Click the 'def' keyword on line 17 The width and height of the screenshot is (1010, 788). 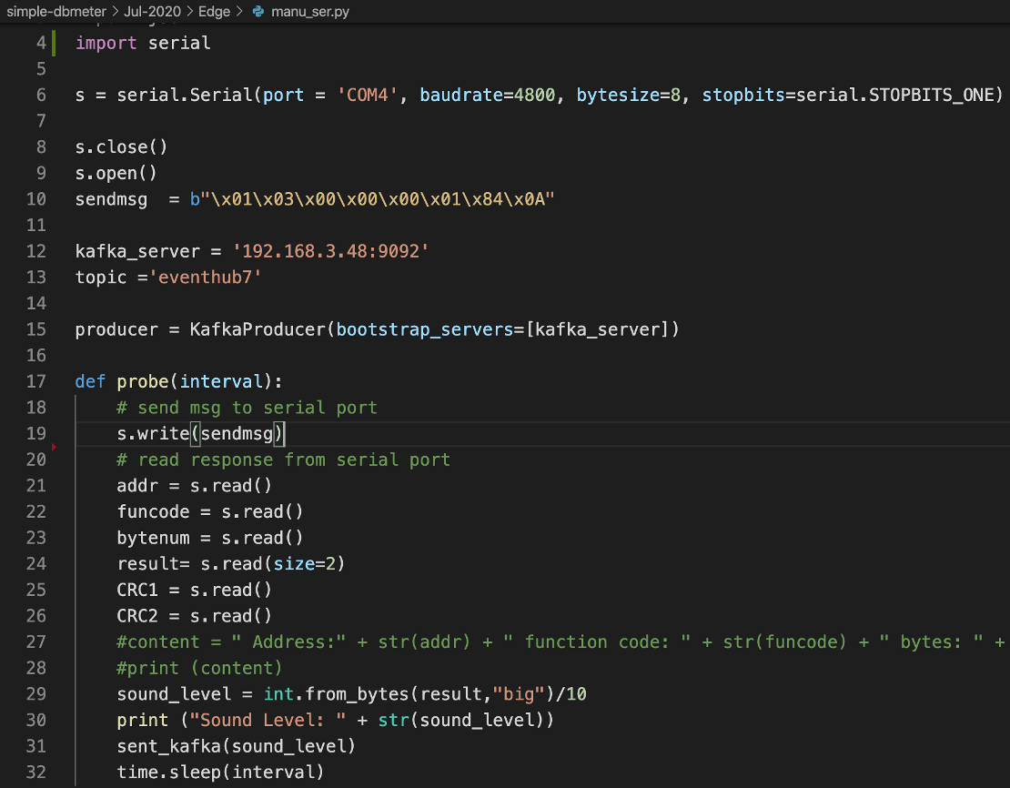tap(90, 381)
